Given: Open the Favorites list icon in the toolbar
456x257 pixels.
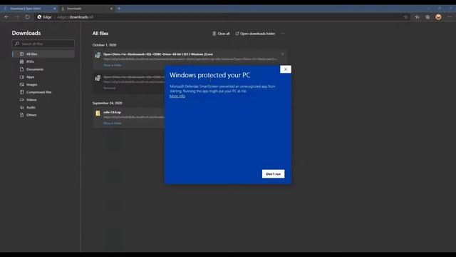Looking at the screenshot, I should pos(417,17).
